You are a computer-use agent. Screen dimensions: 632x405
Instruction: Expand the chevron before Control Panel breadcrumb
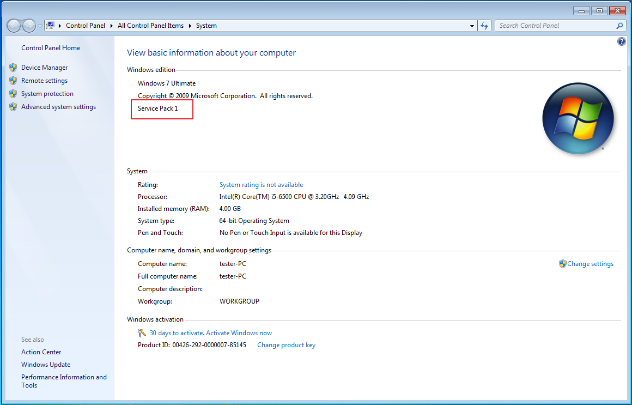click(59, 26)
